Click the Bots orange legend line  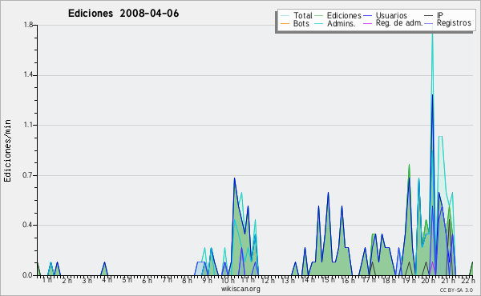(285, 23)
